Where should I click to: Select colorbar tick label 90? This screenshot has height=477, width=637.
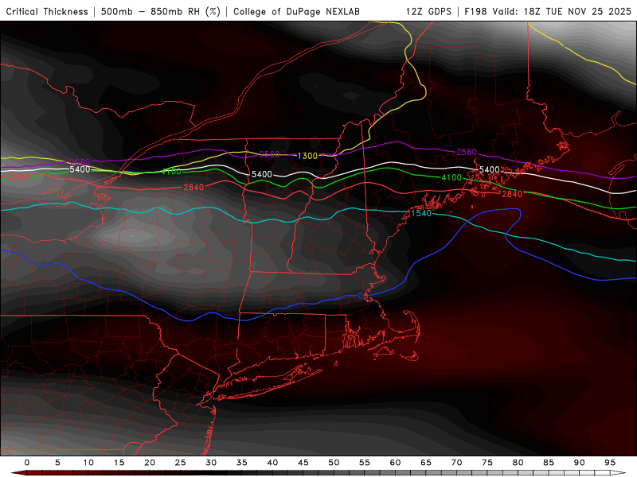579,463
